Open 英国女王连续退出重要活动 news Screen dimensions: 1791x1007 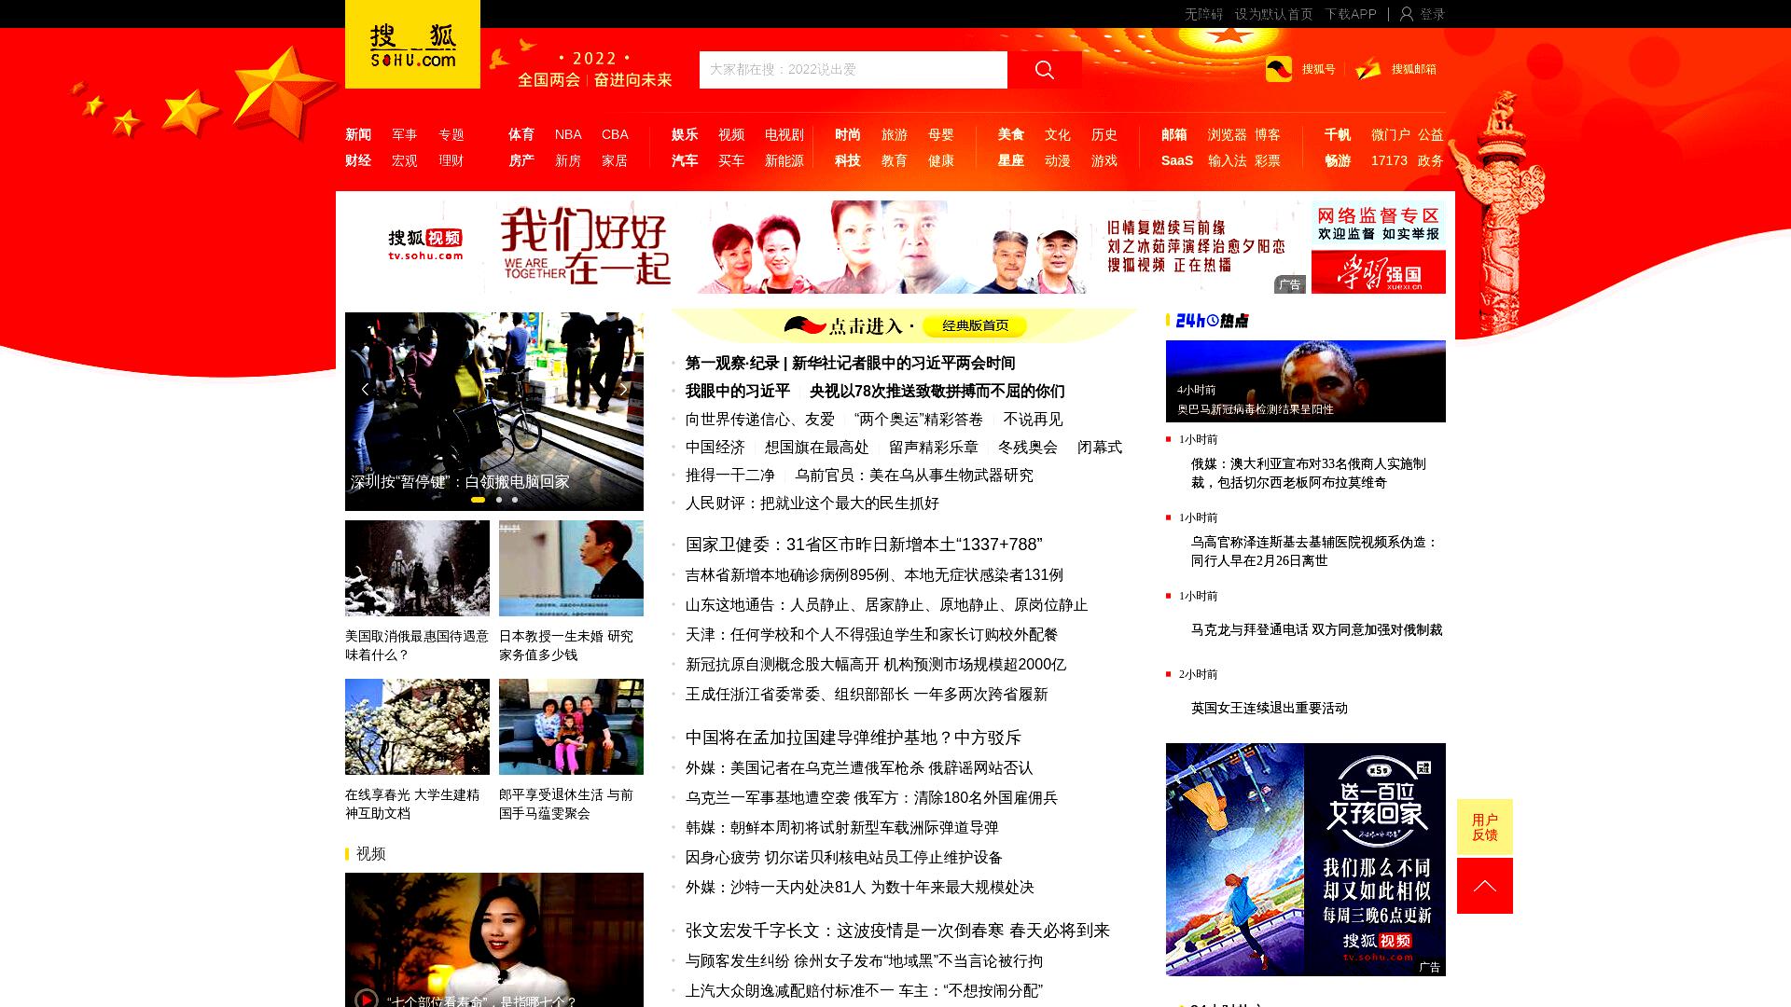(x=1269, y=709)
